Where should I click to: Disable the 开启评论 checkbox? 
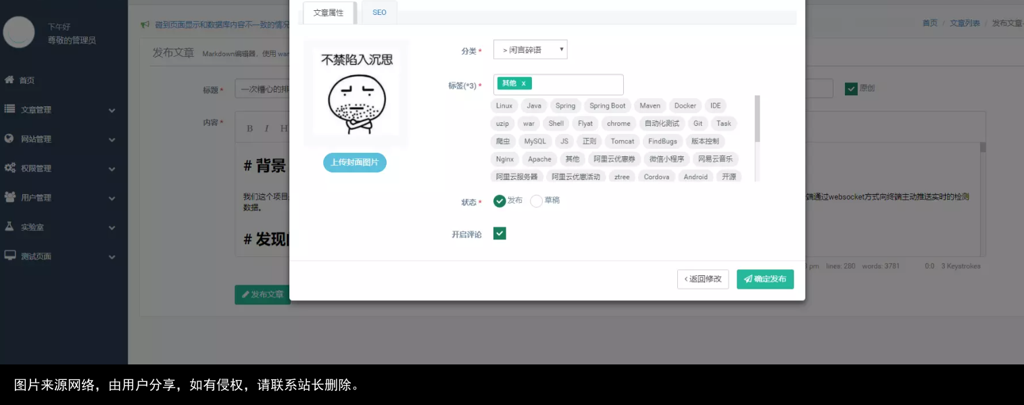(x=499, y=233)
